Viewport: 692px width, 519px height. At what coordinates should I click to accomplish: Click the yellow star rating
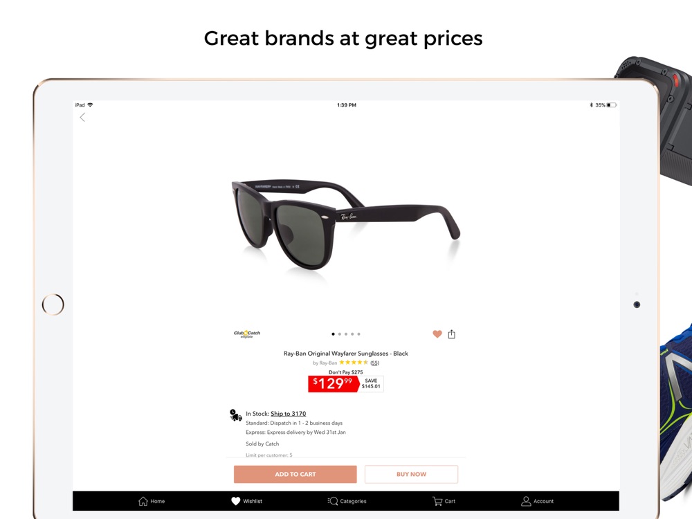[354, 363]
